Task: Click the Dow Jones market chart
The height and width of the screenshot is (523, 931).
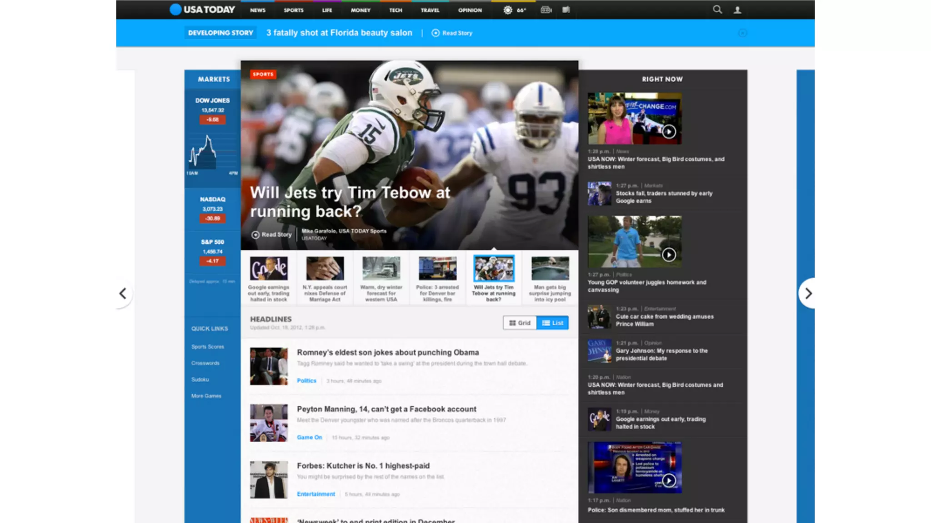Action: 212,152
